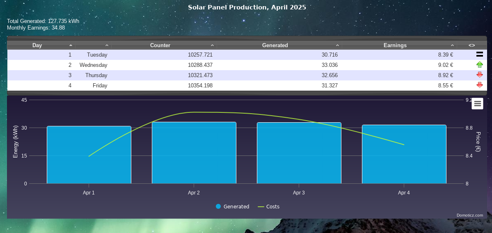Sort table by Counter column header
Viewport: 492px width, 233px height.
click(x=164, y=45)
